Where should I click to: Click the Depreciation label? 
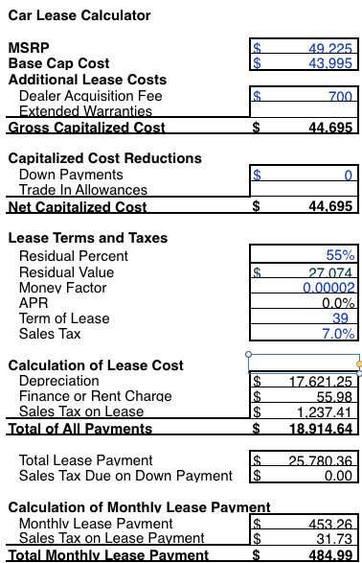[x=59, y=381]
